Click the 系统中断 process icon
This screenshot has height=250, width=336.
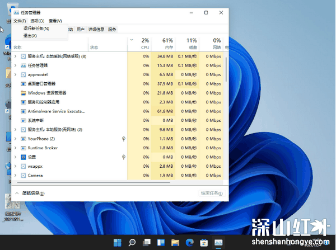coord(23,120)
